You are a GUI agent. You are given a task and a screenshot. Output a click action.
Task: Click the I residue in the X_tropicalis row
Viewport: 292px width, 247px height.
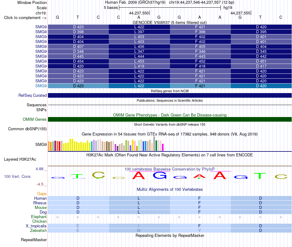(x=139, y=226)
